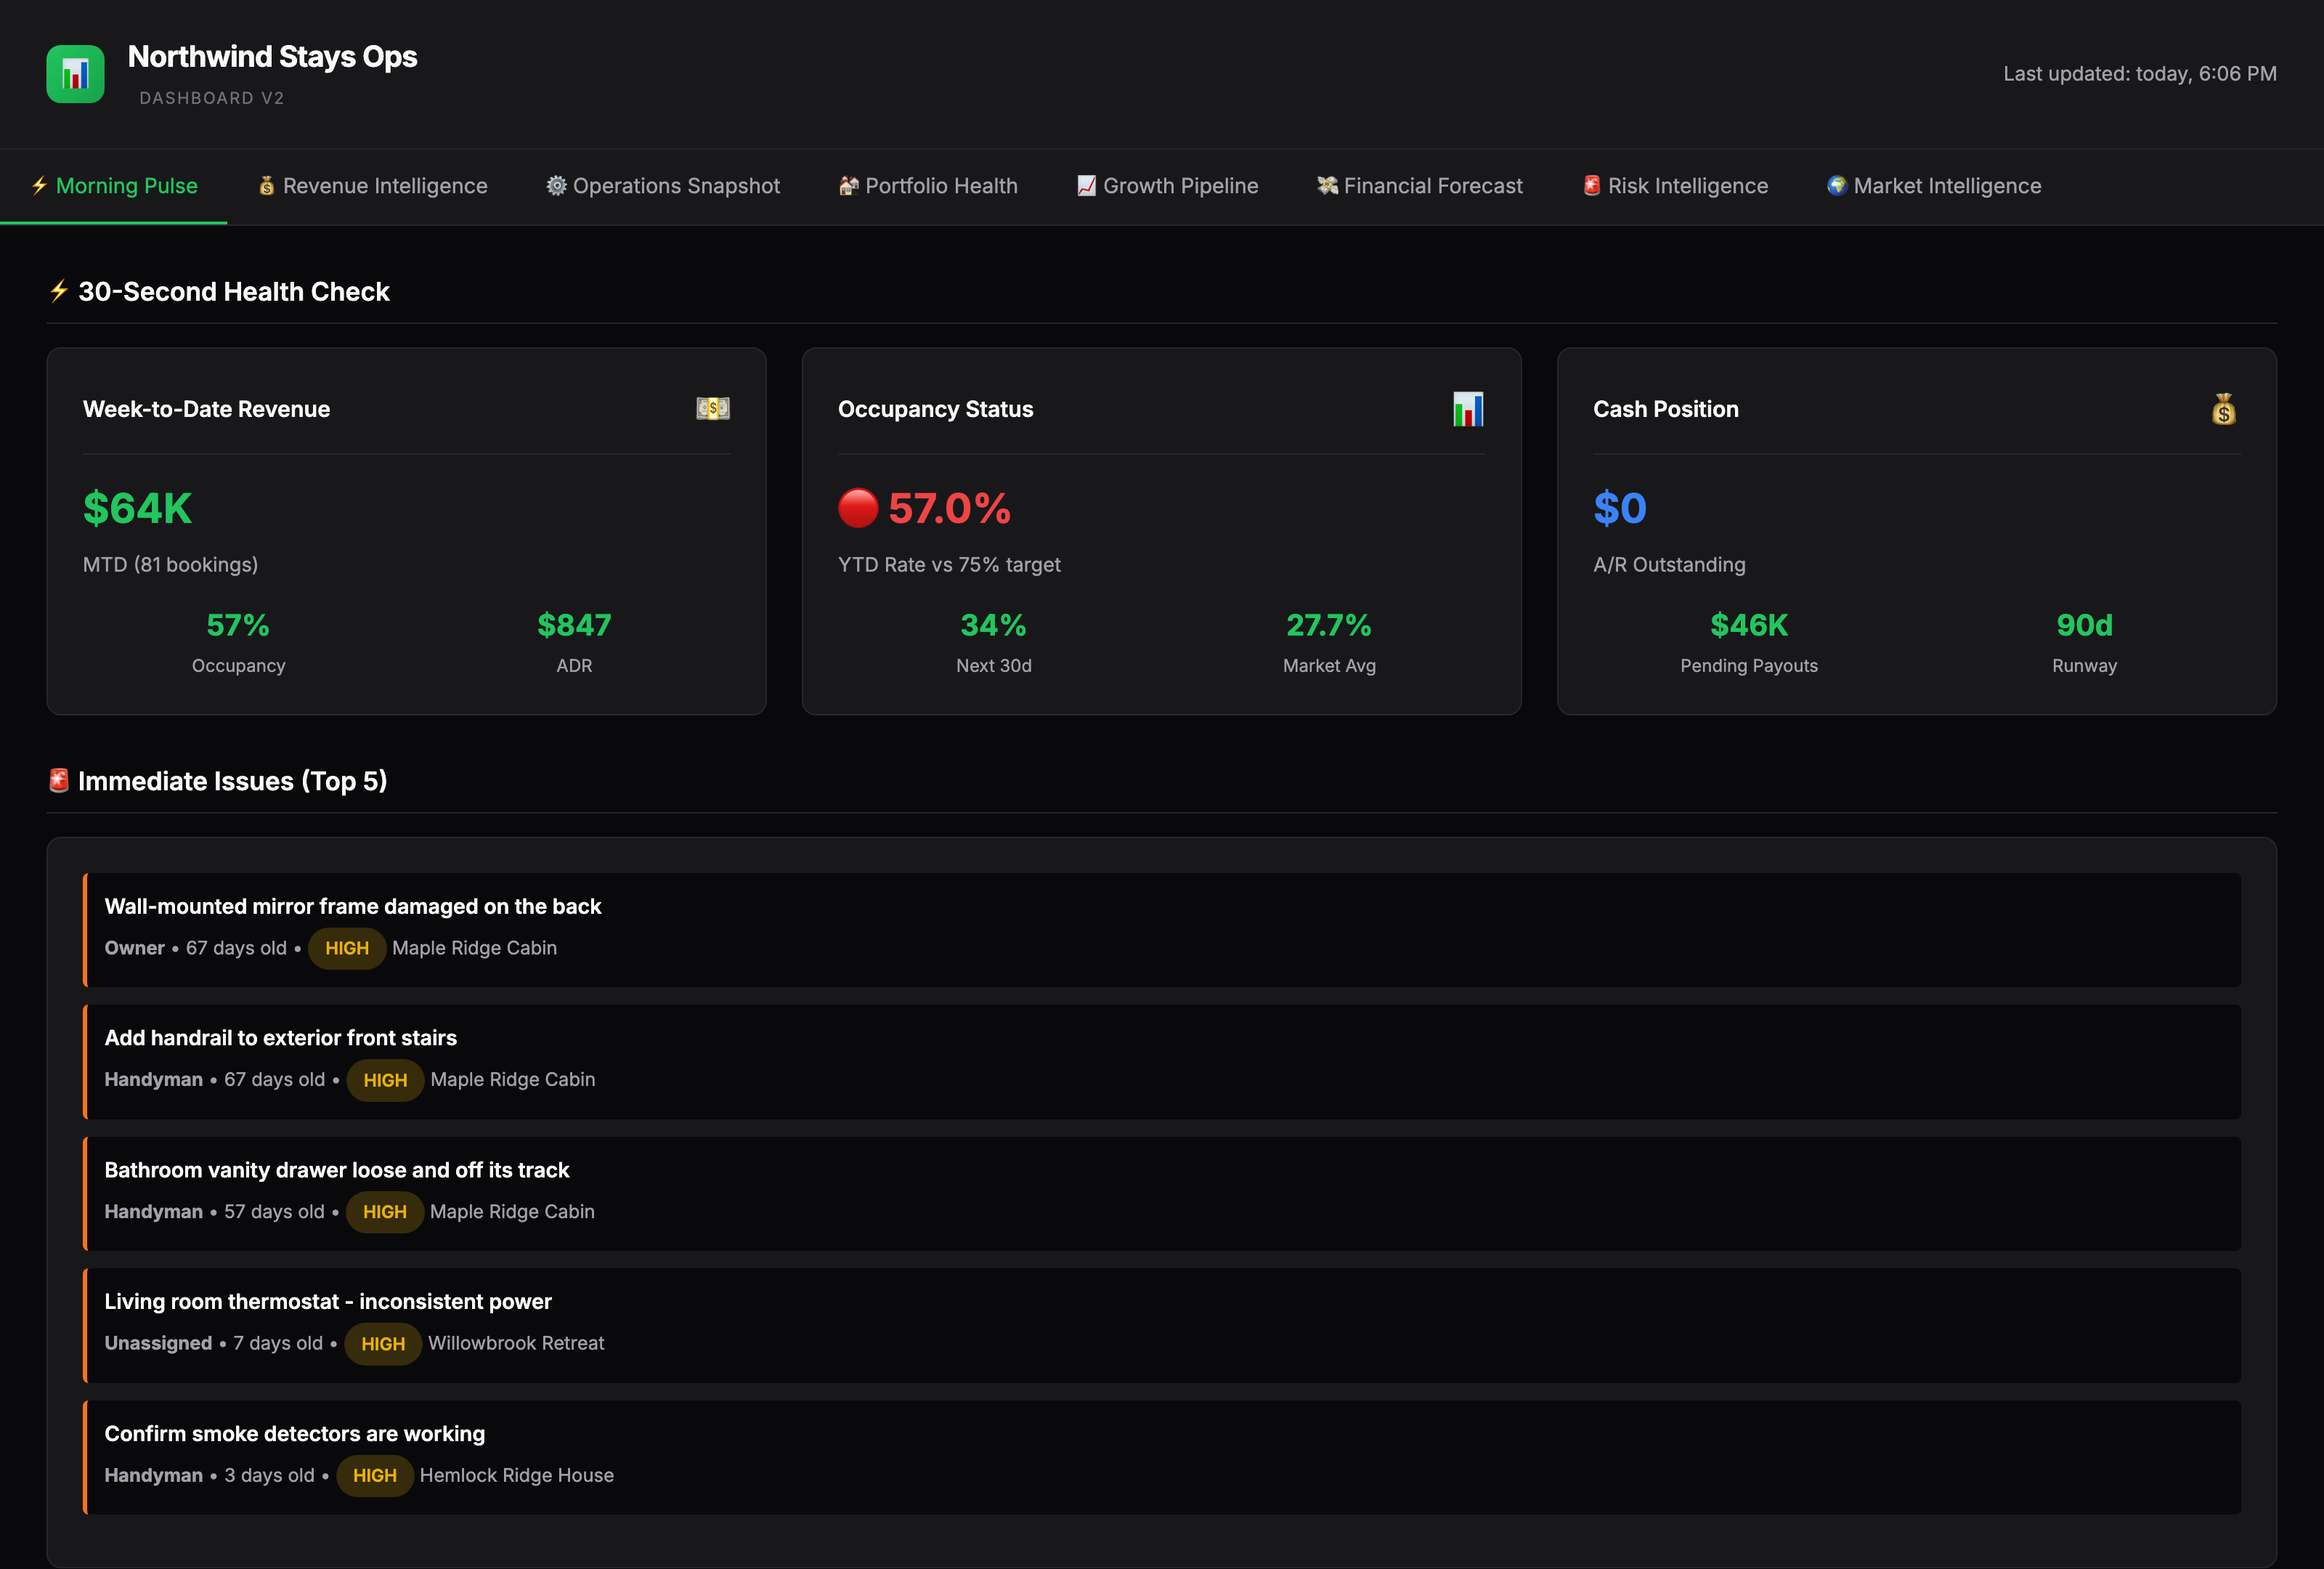Click the money bag icon on Revenue Intelligence tab

tap(267, 186)
